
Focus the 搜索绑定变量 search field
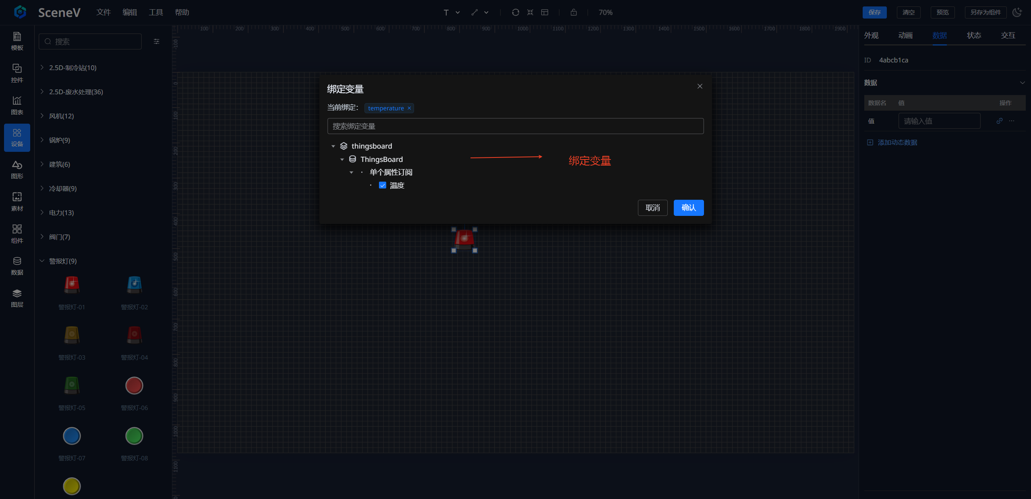(515, 126)
